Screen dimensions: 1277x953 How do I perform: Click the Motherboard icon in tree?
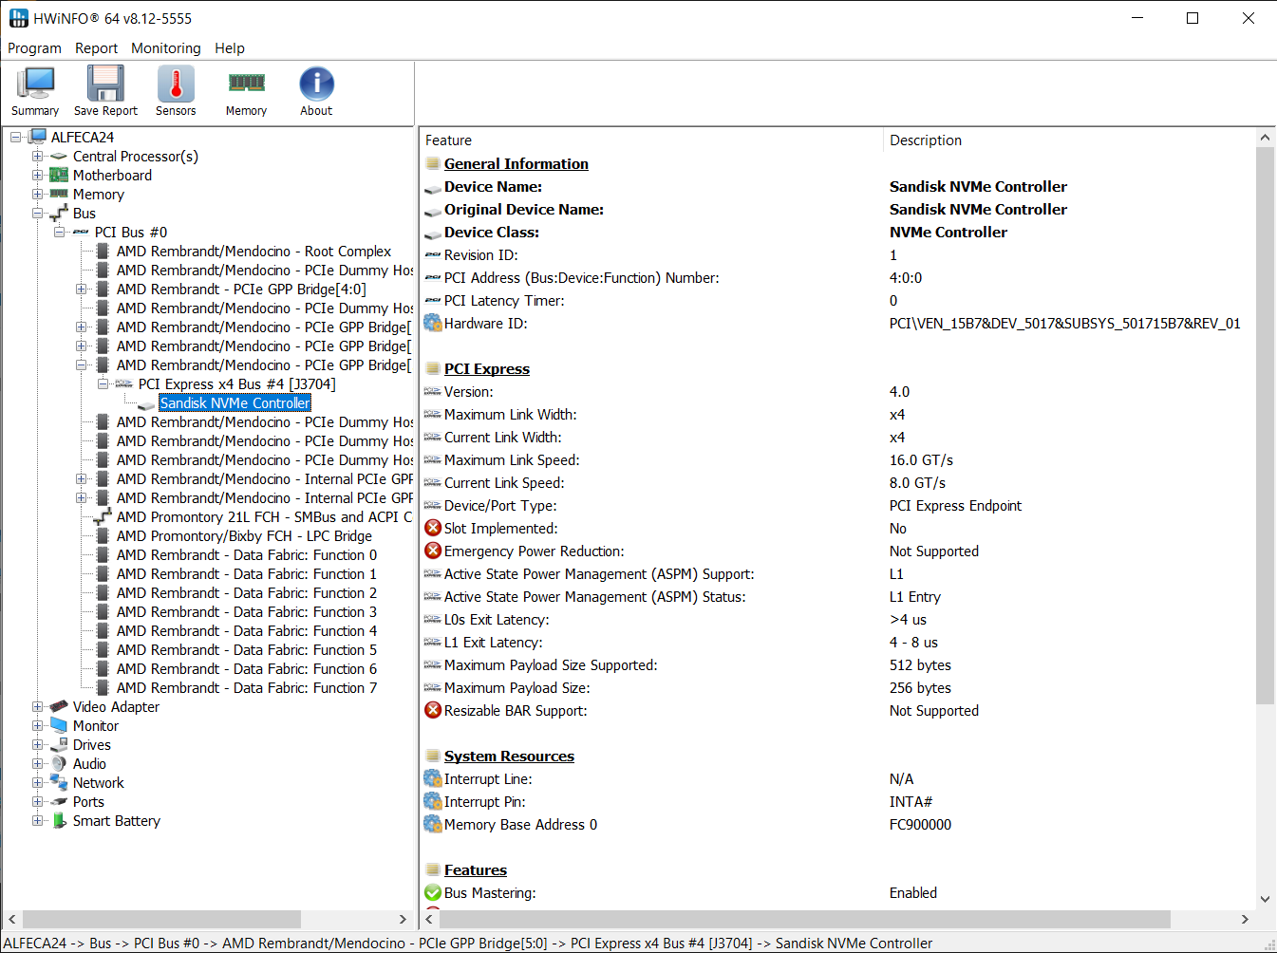[x=59, y=175]
